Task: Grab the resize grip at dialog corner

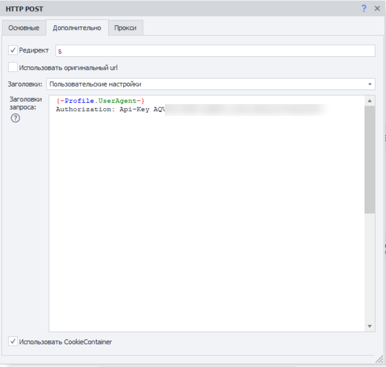Action: (379, 359)
